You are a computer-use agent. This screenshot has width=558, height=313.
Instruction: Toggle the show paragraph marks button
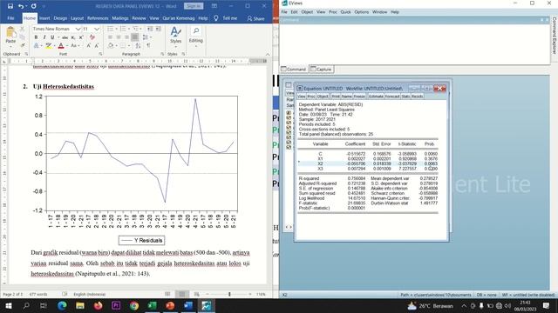click(148, 45)
